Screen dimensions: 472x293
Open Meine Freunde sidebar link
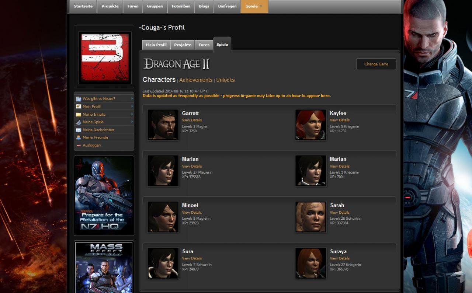[95, 137]
